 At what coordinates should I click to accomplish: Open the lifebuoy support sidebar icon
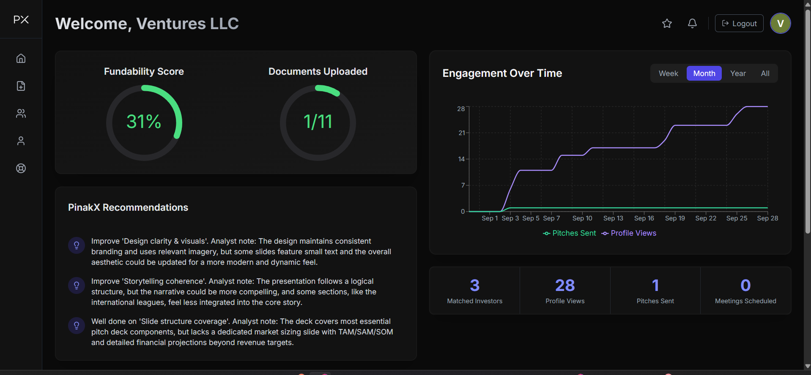21,168
